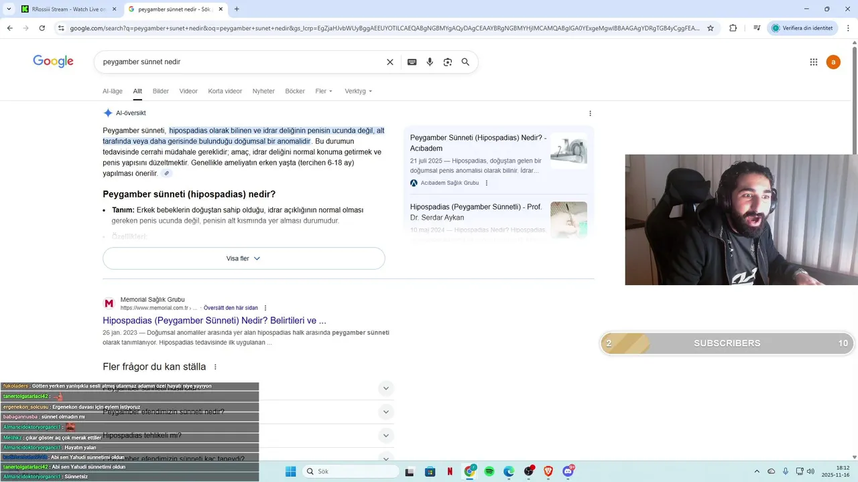This screenshot has height=482, width=858.
Task: Open Microsoft Edge from taskbar
Action: tap(509, 471)
